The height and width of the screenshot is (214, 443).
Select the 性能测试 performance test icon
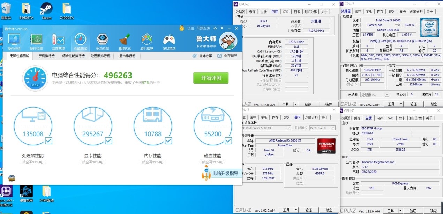tap(80, 42)
